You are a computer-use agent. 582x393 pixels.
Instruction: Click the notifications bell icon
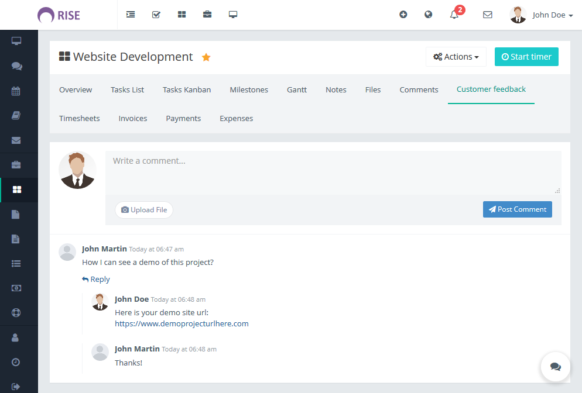[454, 15]
